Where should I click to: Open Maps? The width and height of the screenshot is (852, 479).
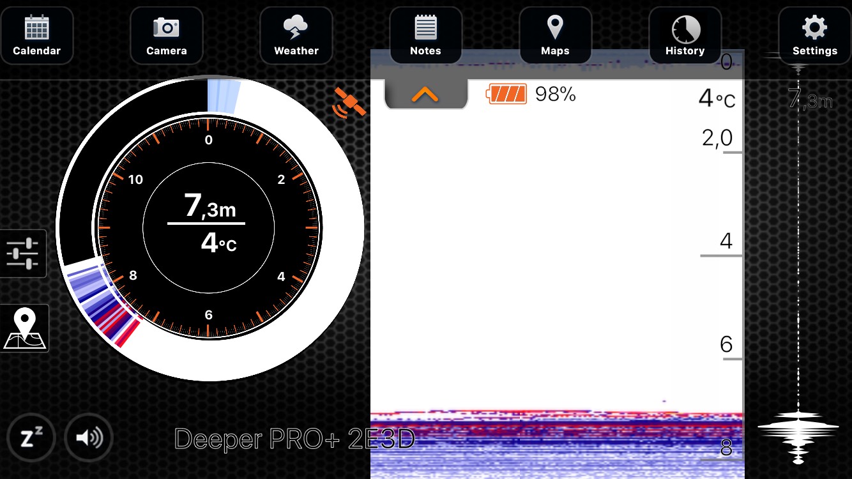[x=555, y=36]
